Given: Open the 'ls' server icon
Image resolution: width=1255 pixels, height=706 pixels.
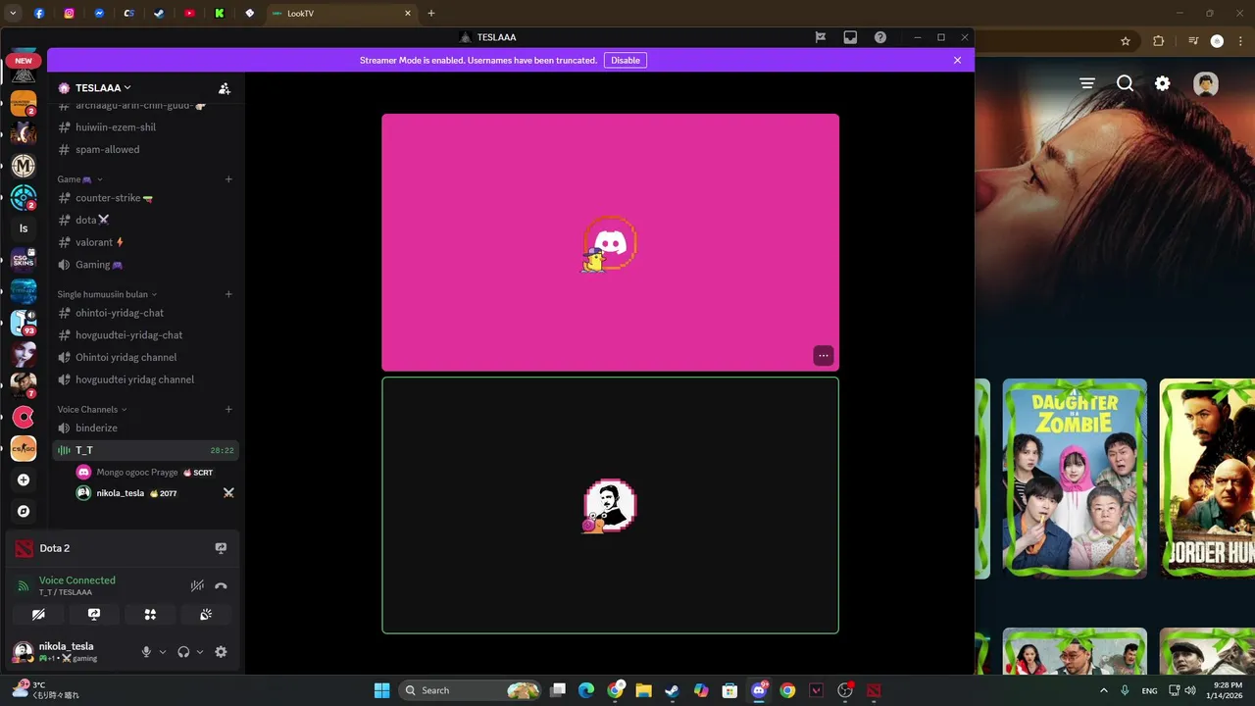Looking at the screenshot, I should point(24,228).
